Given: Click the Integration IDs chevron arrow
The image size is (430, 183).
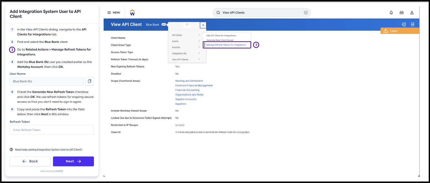Looking at the screenshot, I should tap(199, 53).
